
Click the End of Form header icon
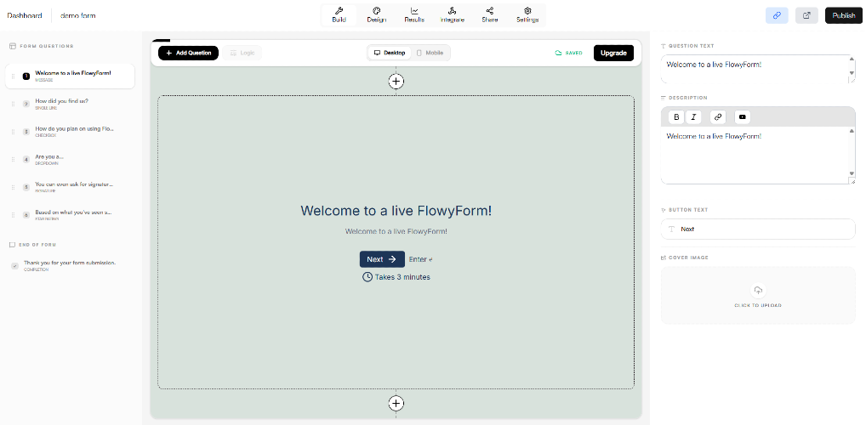[x=13, y=245]
